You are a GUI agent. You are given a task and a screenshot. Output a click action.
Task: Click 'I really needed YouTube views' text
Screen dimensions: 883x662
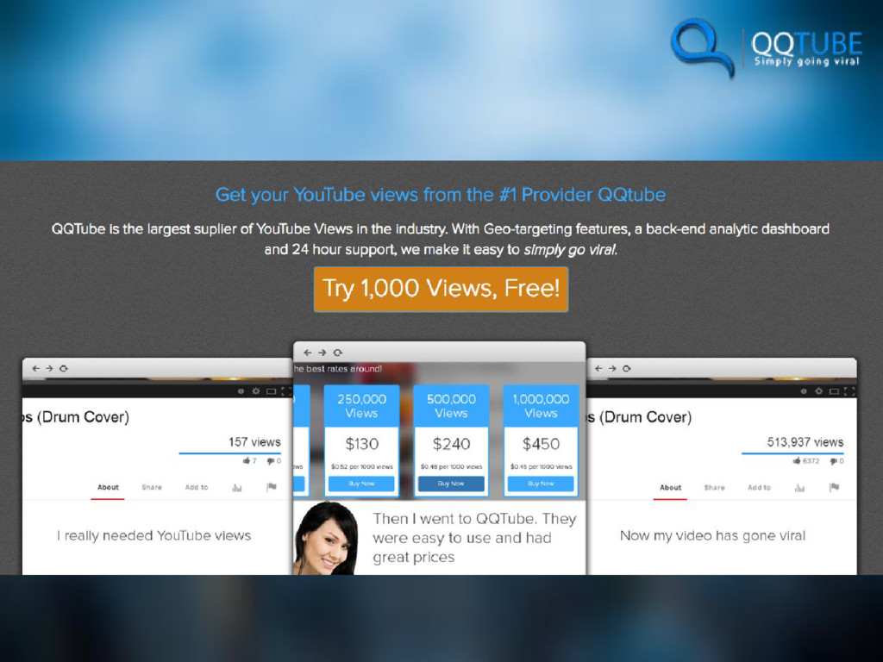153,535
